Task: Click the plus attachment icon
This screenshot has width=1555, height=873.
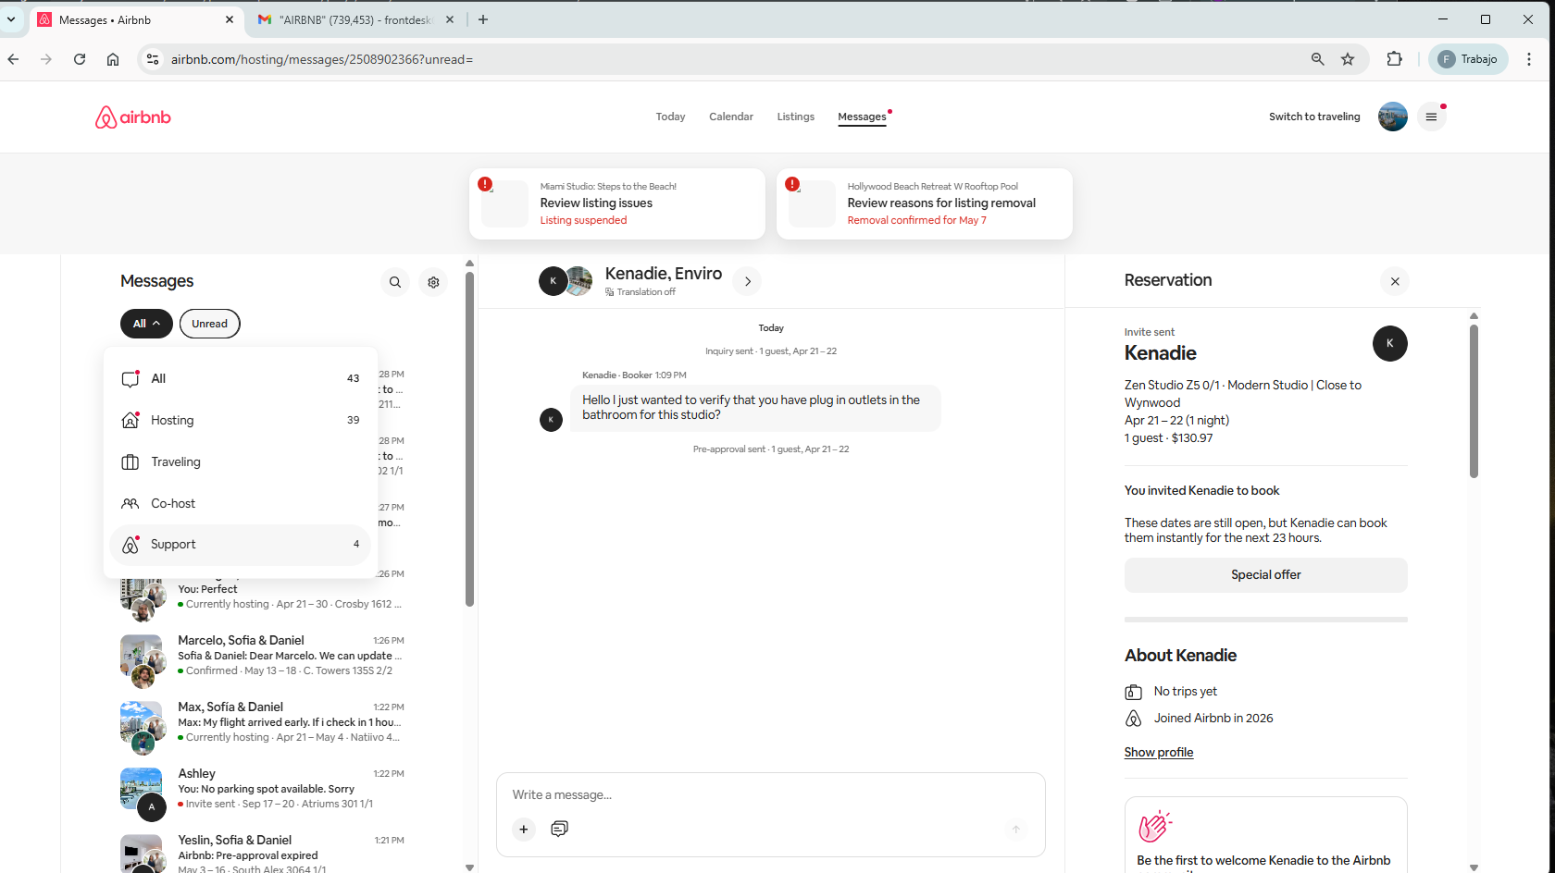Action: click(x=524, y=829)
